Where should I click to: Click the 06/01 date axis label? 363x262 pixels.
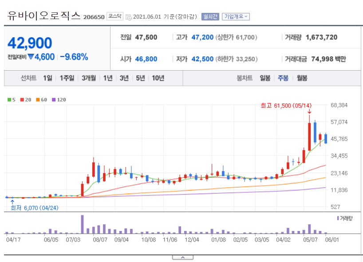332,240
